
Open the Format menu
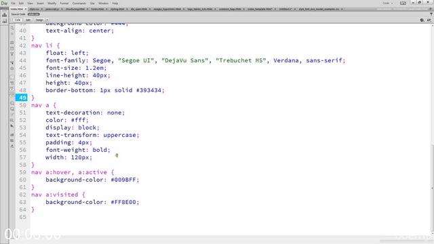click(64, 3)
